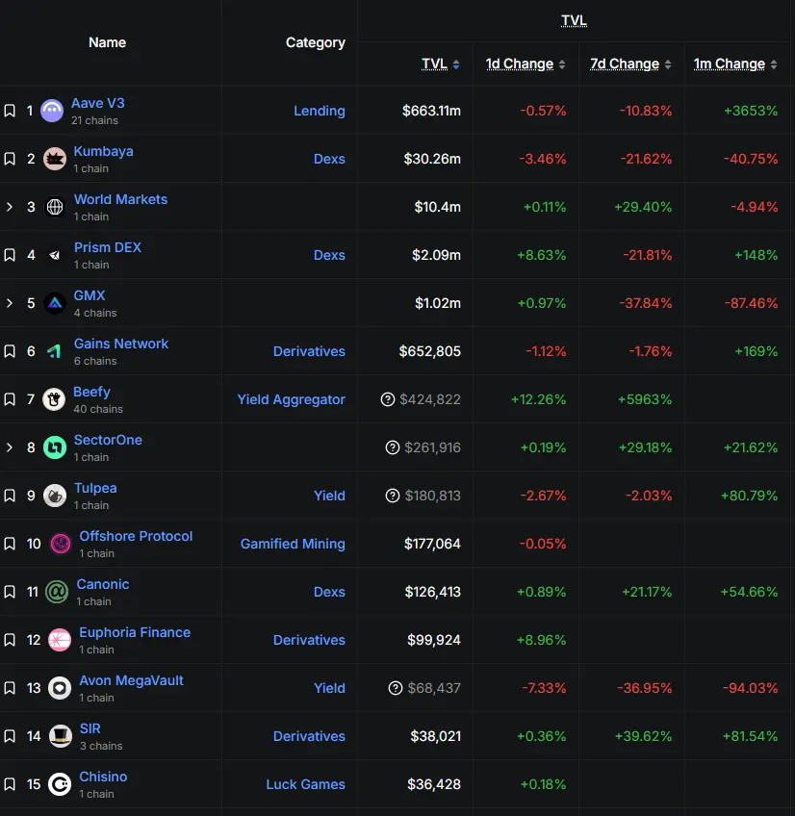795x816 pixels.
Task: Click the World Markets globe logo
Action: (55, 207)
